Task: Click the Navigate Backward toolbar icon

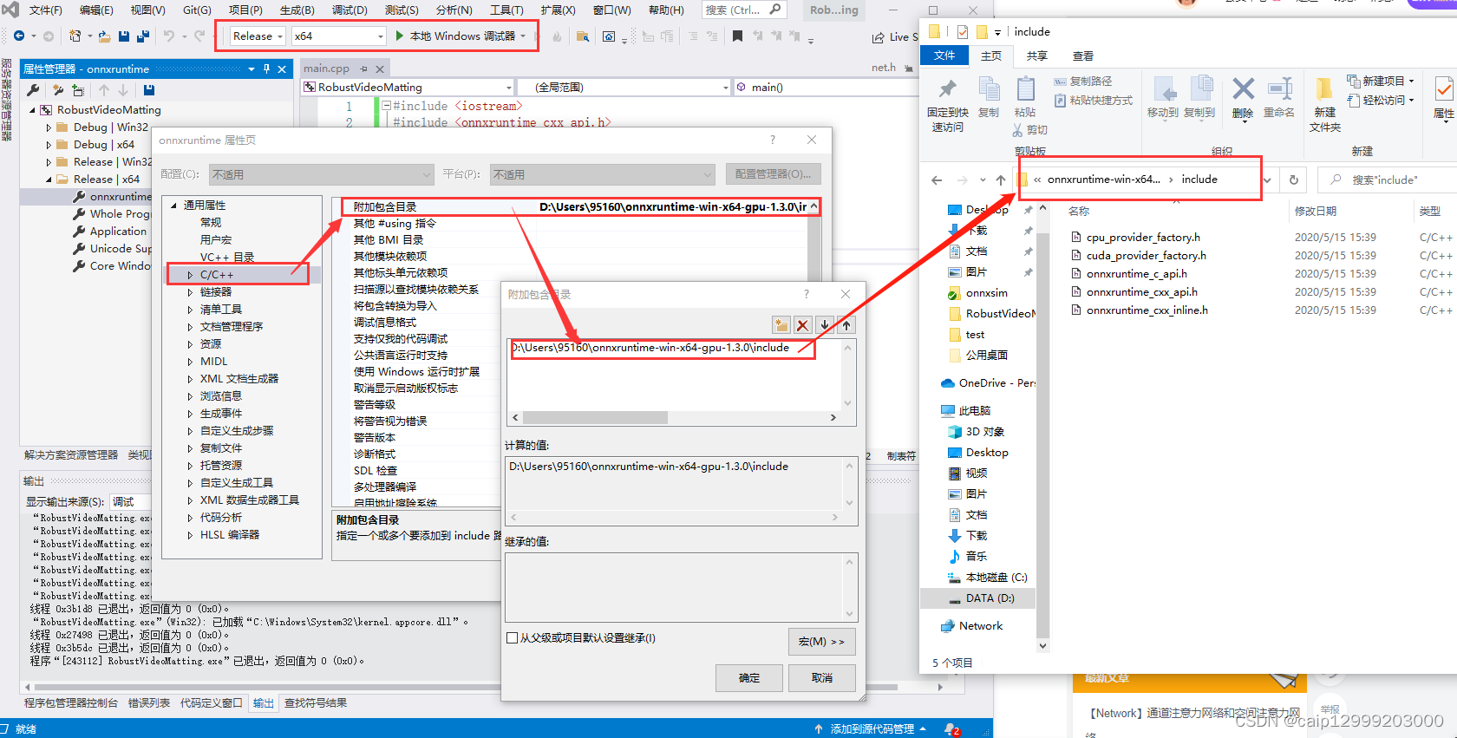Action: click(19, 36)
